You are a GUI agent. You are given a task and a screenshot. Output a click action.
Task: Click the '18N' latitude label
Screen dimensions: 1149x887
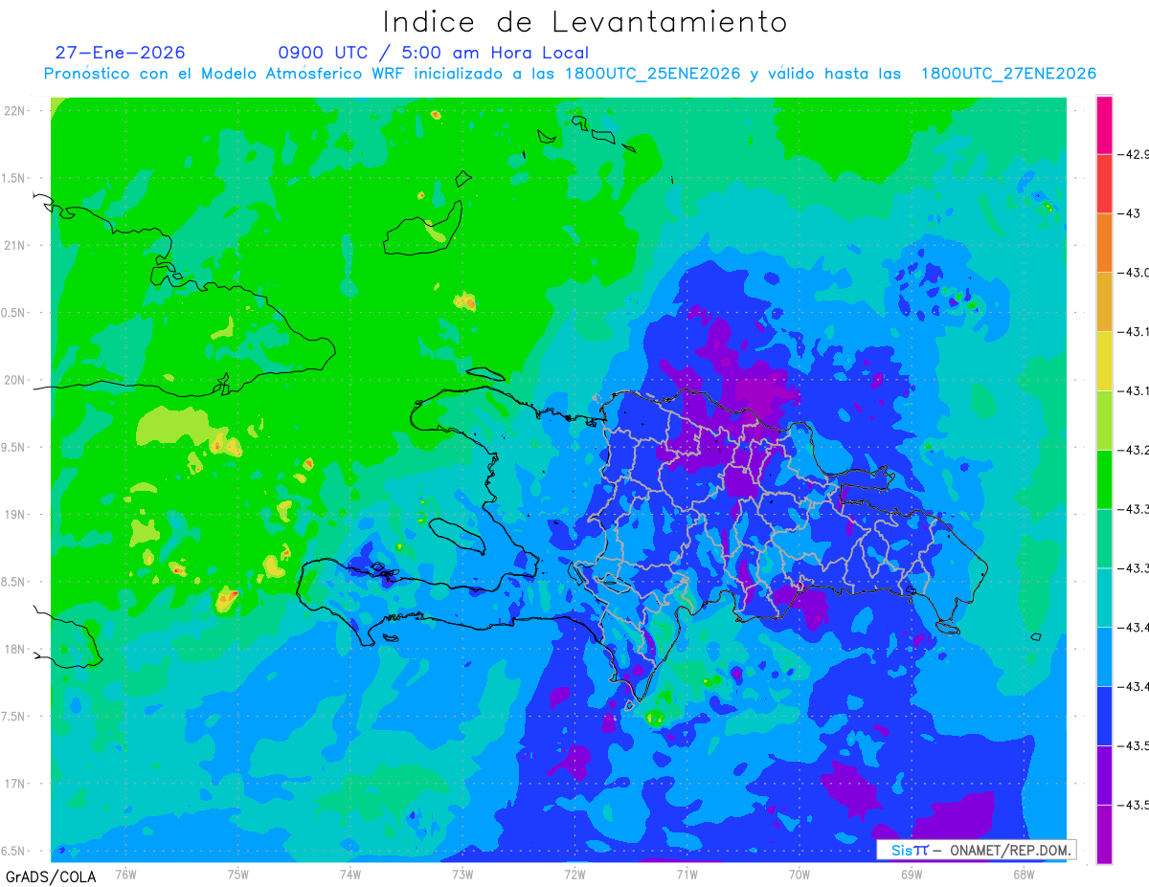(16, 649)
